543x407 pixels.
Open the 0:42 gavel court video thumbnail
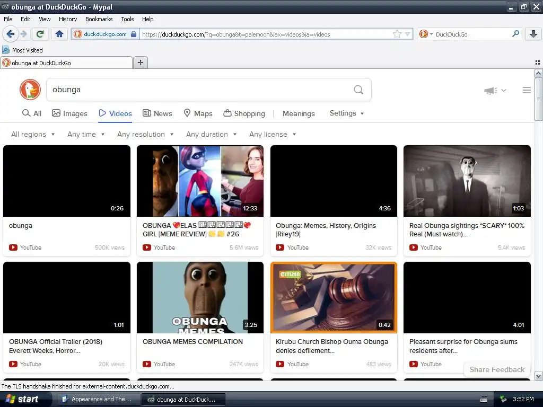tap(334, 298)
